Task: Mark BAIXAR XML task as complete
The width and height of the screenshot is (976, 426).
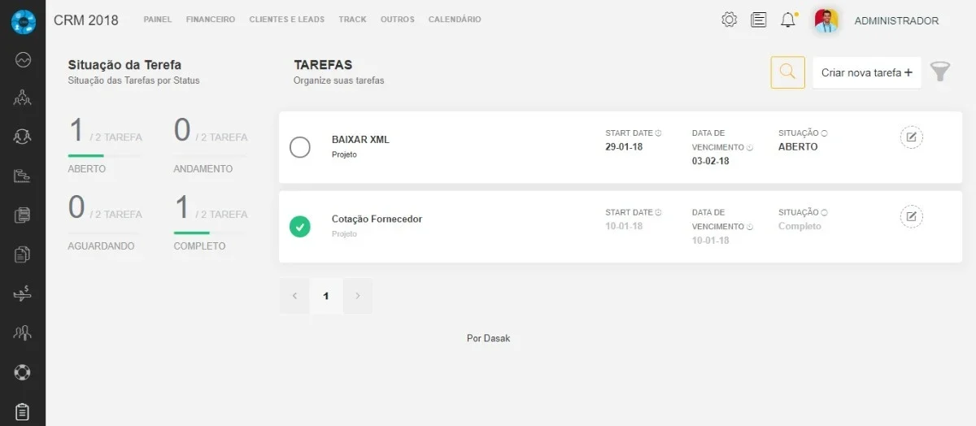Action: (300, 147)
